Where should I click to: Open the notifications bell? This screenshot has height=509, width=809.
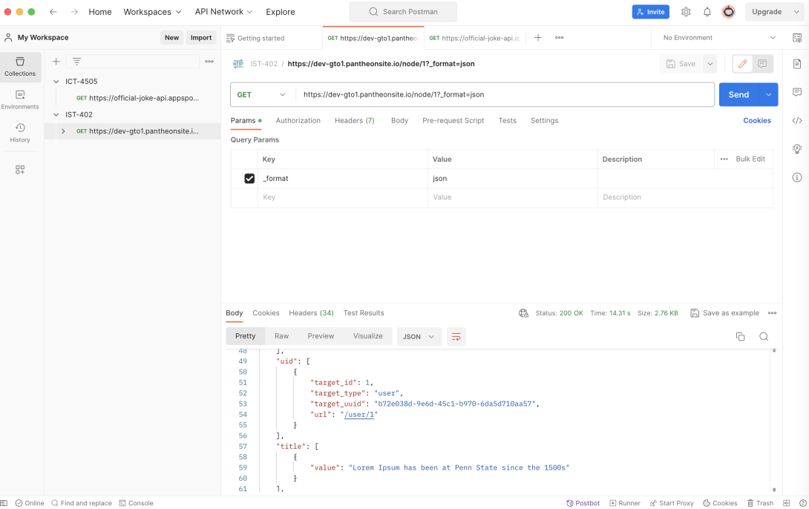point(707,12)
